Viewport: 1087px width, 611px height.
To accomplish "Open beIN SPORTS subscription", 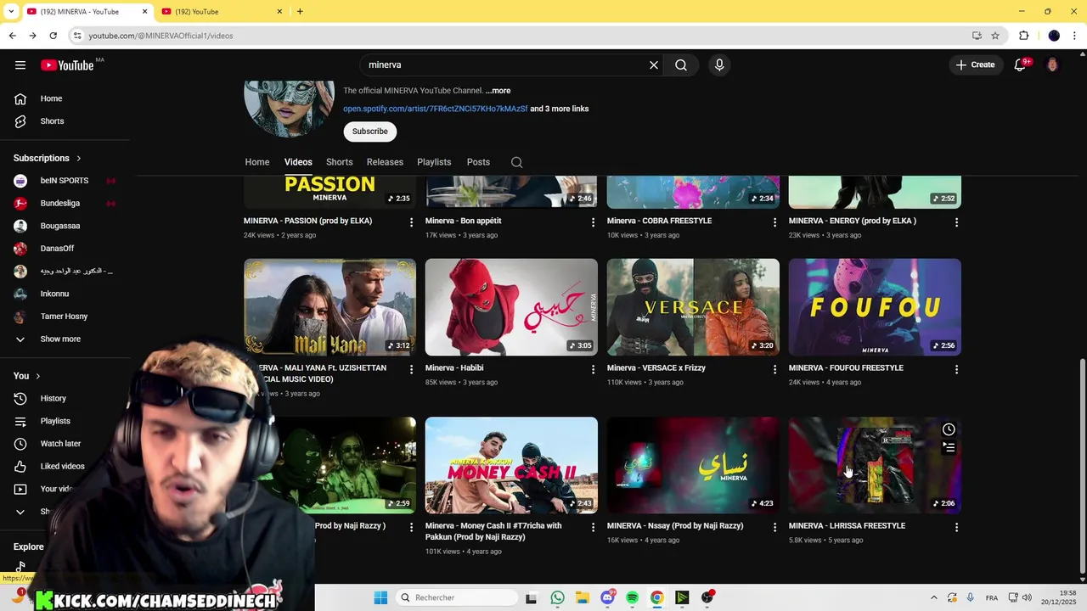I will (66, 181).
